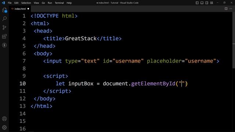Click the document object word on line 10

point(116,84)
